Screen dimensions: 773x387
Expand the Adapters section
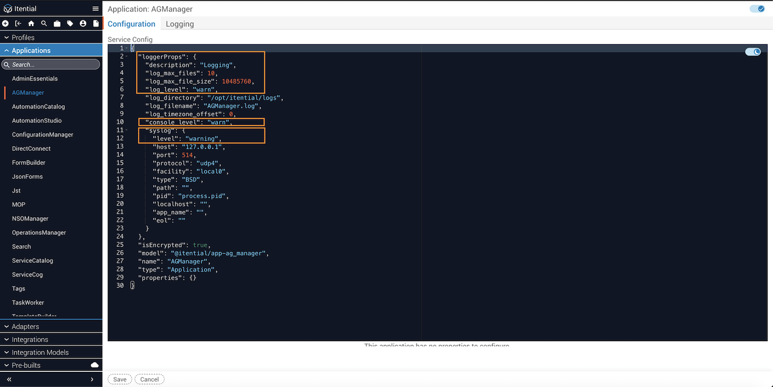pyautogui.click(x=51, y=327)
